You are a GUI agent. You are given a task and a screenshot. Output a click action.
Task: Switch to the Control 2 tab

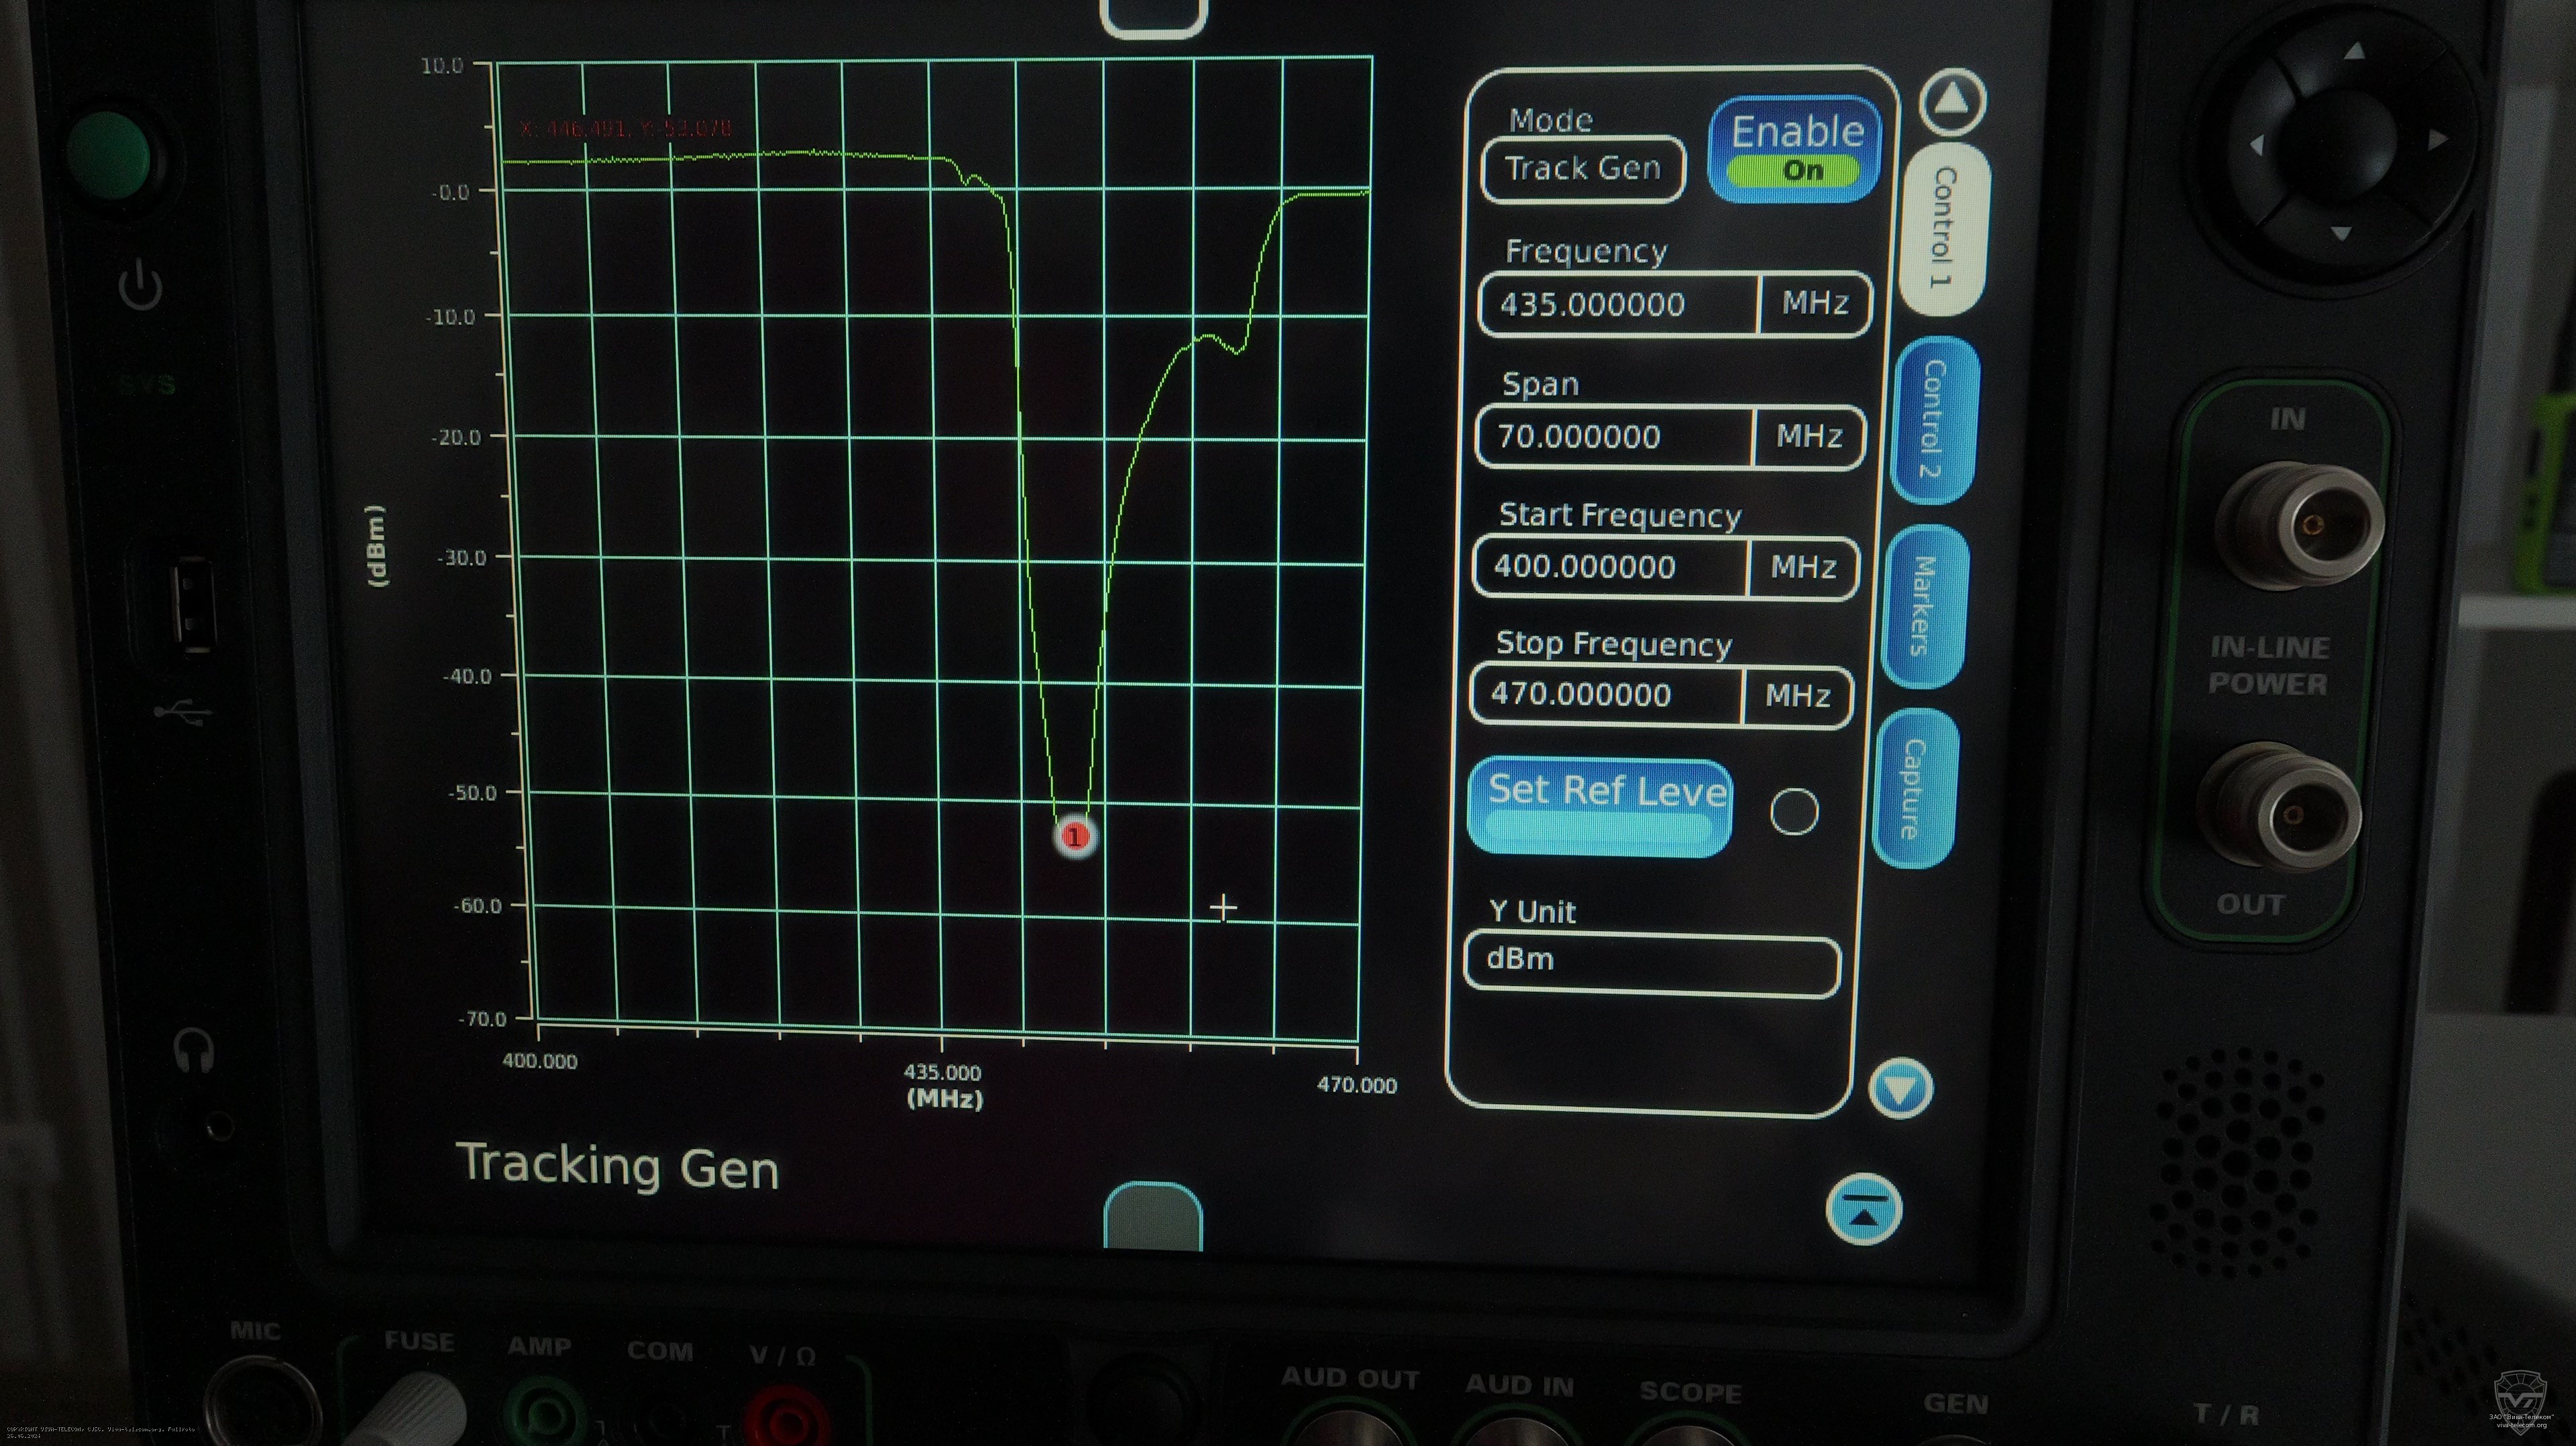1935,420
